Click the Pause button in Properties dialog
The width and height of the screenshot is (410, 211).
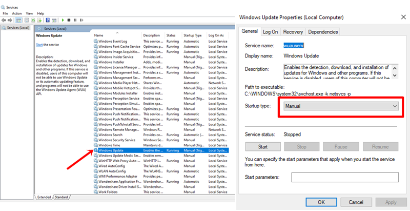pyautogui.click(x=340, y=147)
